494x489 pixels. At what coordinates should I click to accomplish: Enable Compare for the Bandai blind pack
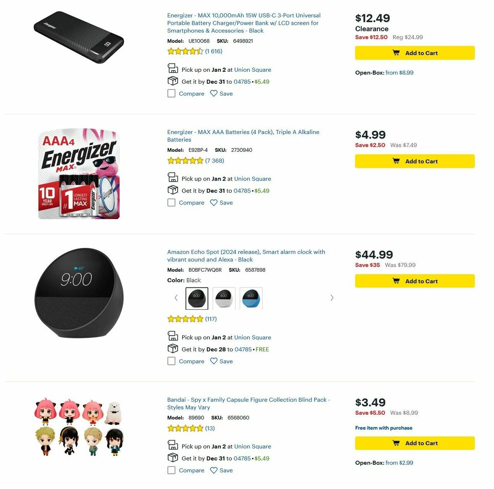coord(171,470)
